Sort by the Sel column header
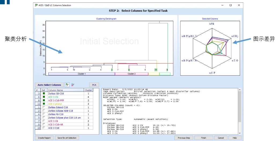This screenshot has height=141, width=276. click(x=44, y=90)
